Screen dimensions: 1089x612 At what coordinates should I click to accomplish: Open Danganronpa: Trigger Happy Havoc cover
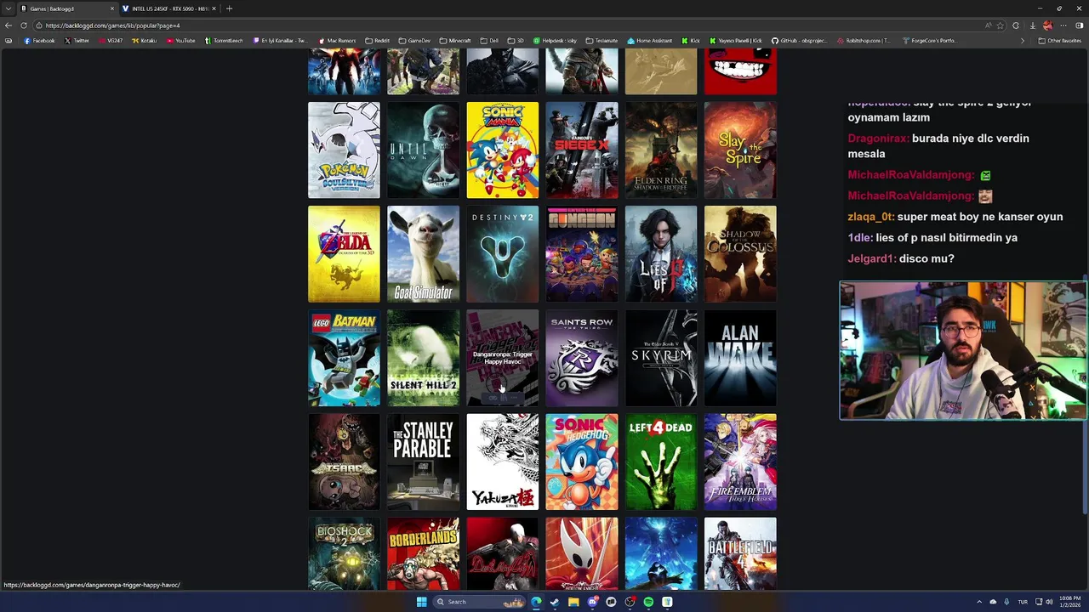502,358
